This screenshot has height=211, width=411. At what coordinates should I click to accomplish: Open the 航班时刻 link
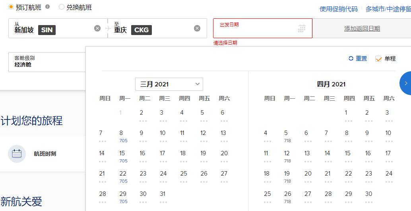pyautogui.click(x=45, y=154)
